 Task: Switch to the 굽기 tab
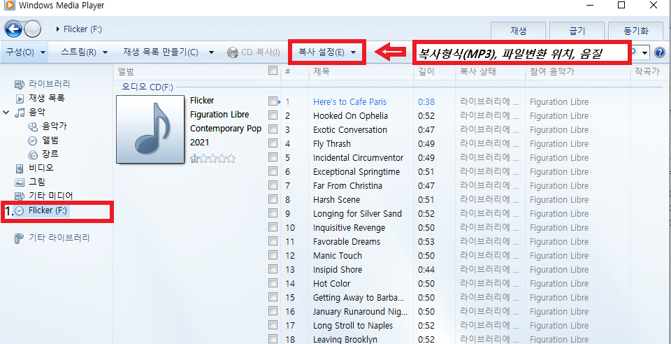pos(577,31)
